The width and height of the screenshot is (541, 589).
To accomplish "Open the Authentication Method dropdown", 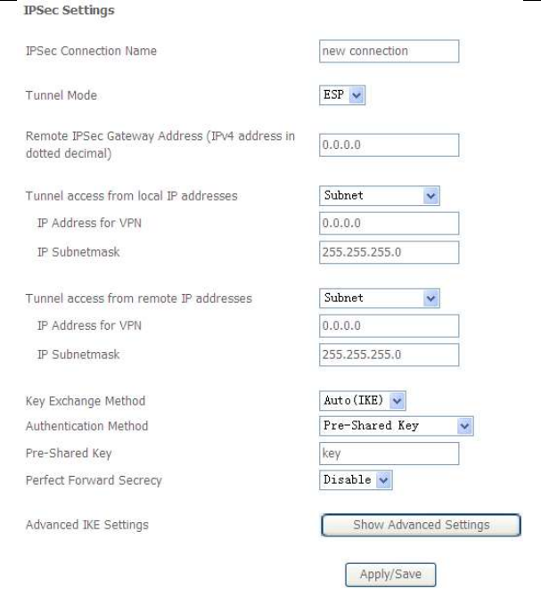I will click(x=396, y=426).
